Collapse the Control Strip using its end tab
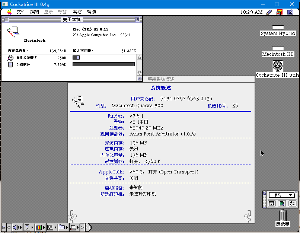 click(x=89, y=227)
